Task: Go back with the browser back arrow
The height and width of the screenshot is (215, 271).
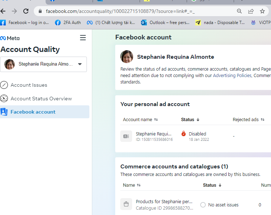Action: 3,11
